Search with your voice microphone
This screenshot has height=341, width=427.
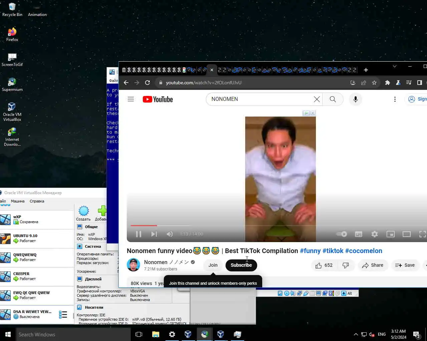coord(356,99)
